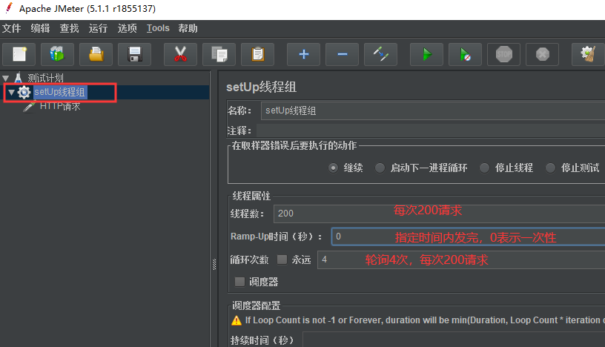Start the test with green play icon
The height and width of the screenshot is (347, 605).
tap(427, 54)
